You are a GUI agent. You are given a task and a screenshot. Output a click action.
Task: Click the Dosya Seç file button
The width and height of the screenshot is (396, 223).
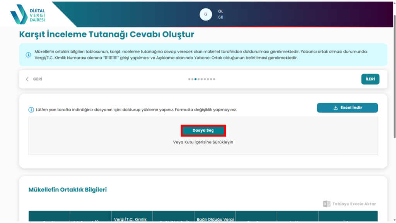pos(203,130)
